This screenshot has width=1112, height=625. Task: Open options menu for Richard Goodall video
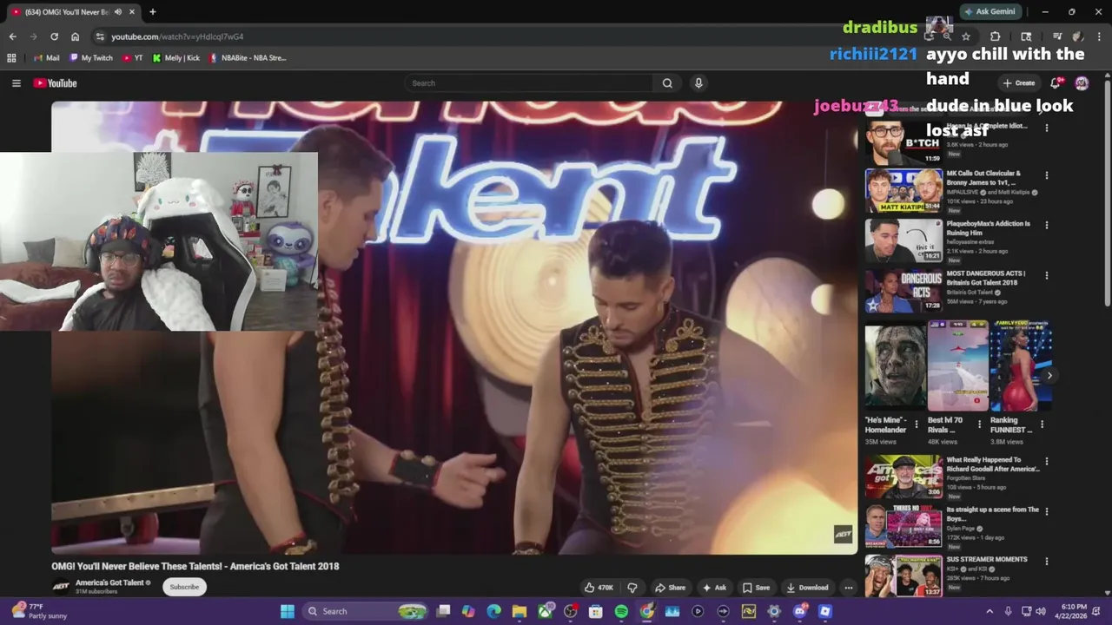point(1046,462)
